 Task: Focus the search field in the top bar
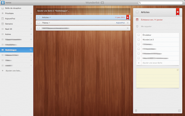(x=160, y=3)
